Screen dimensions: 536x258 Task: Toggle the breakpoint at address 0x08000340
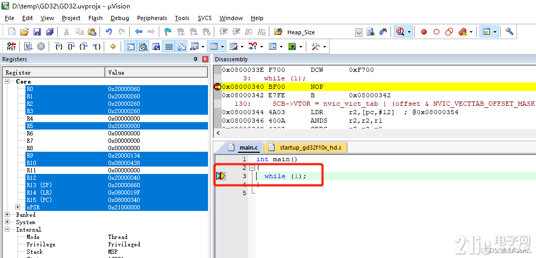[217, 87]
